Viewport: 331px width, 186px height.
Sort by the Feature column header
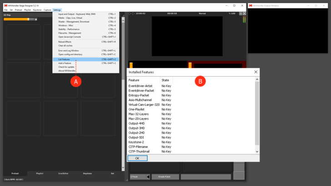(x=144, y=80)
